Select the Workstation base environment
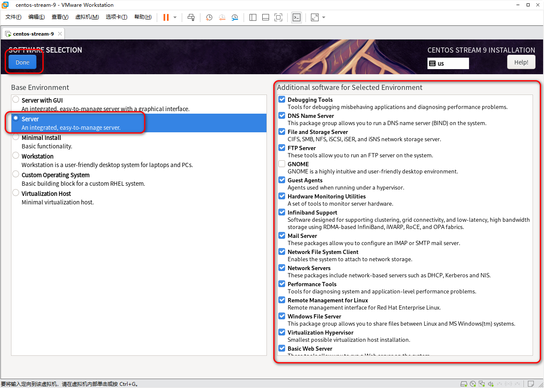Screen dimensions: 544x388 pyautogui.click(x=16, y=156)
